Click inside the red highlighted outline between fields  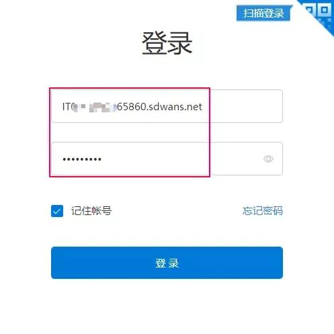click(130, 132)
